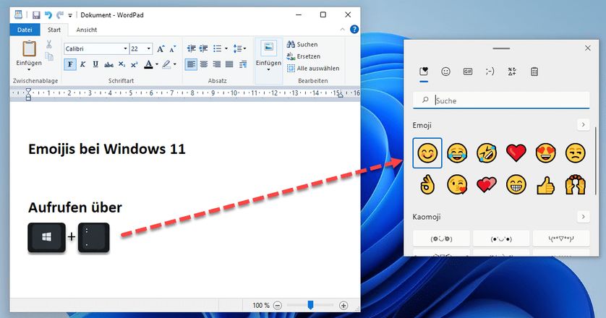
Task: Start a bullet list
Action: (218, 48)
